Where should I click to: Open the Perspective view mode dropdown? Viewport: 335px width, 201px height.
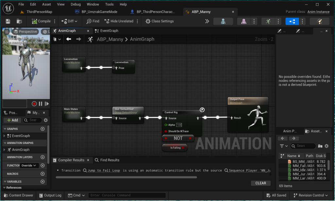(25, 32)
